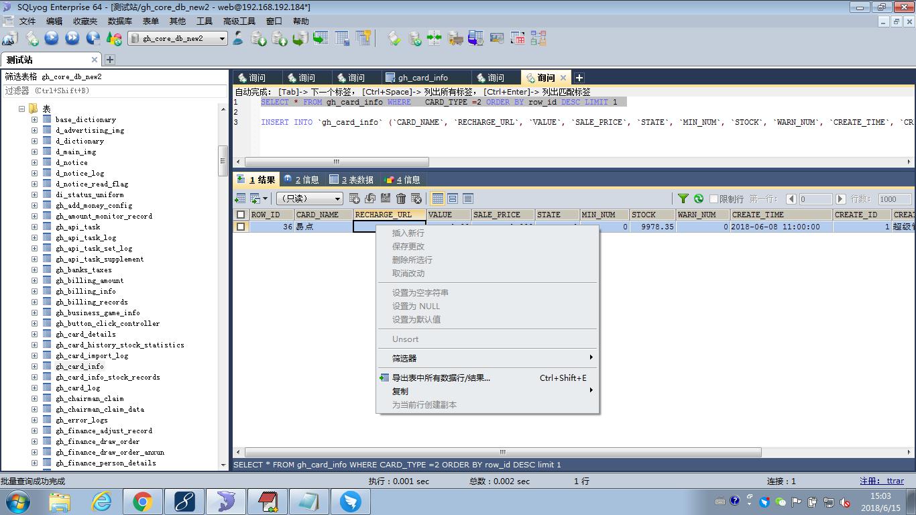Click the object browser vertical scrollbar thumb

(223, 160)
